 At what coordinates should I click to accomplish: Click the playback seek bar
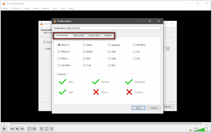point(106,124)
